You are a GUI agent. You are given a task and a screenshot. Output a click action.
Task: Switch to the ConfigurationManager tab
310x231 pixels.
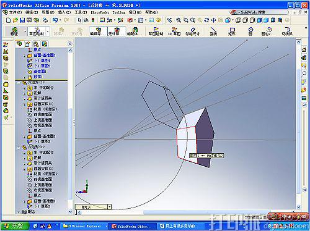[x=36, y=44]
